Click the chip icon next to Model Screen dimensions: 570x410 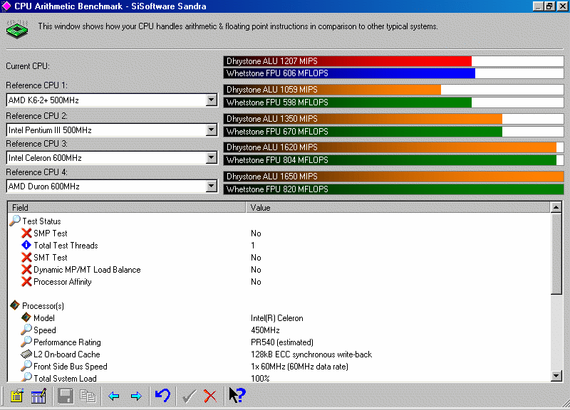click(x=26, y=317)
